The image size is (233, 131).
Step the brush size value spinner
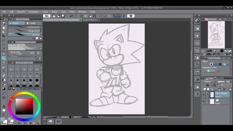pos(36,53)
